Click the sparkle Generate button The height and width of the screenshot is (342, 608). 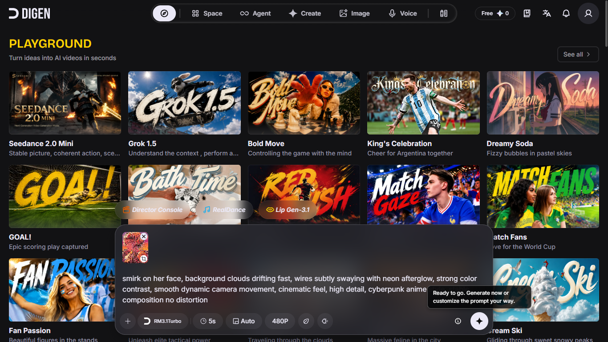point(479,321)
